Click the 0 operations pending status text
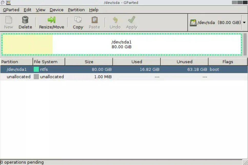 coord(22,162)
